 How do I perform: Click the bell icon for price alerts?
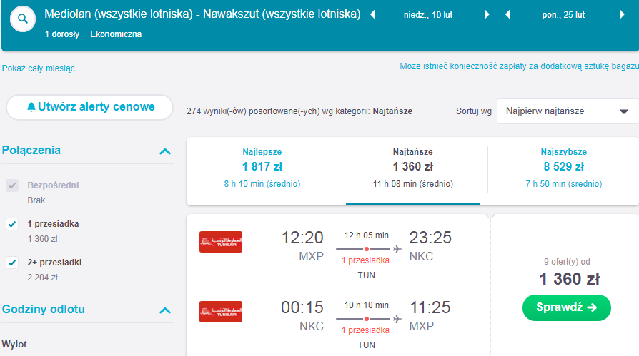[x=31, y=107]
